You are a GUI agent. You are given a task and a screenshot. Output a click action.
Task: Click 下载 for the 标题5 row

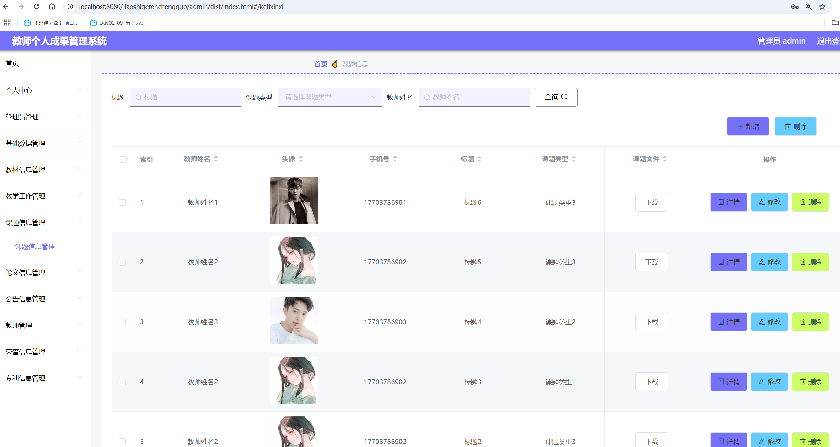(x=651, y=262)
